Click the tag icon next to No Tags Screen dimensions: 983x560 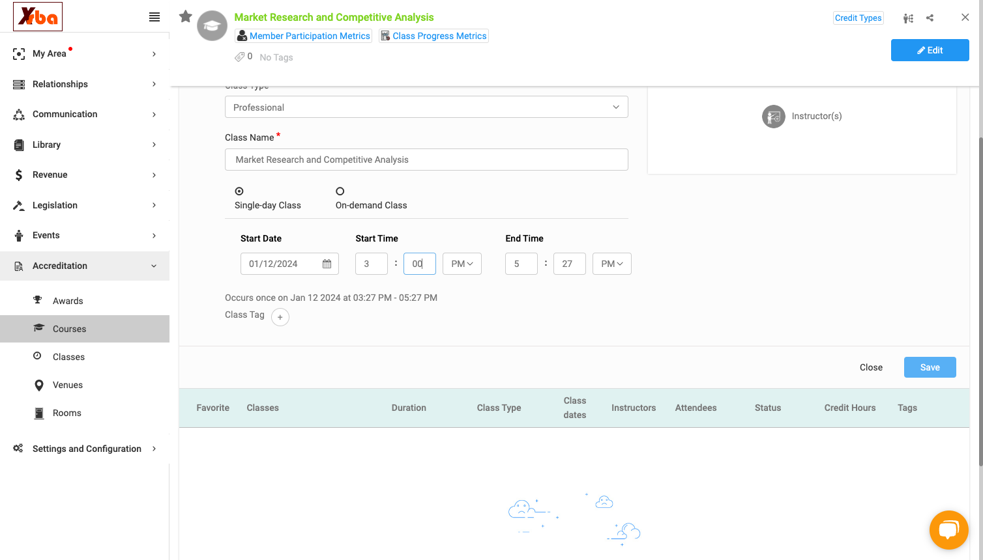tap(240, 57)
